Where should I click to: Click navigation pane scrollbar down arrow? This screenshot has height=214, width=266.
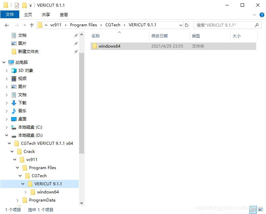click(81, 203)
